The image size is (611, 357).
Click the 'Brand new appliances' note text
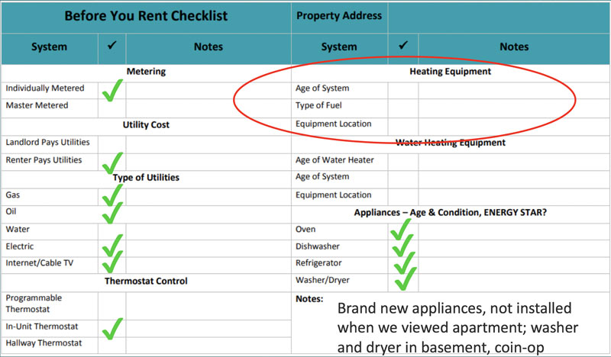(x=457, y=328)
